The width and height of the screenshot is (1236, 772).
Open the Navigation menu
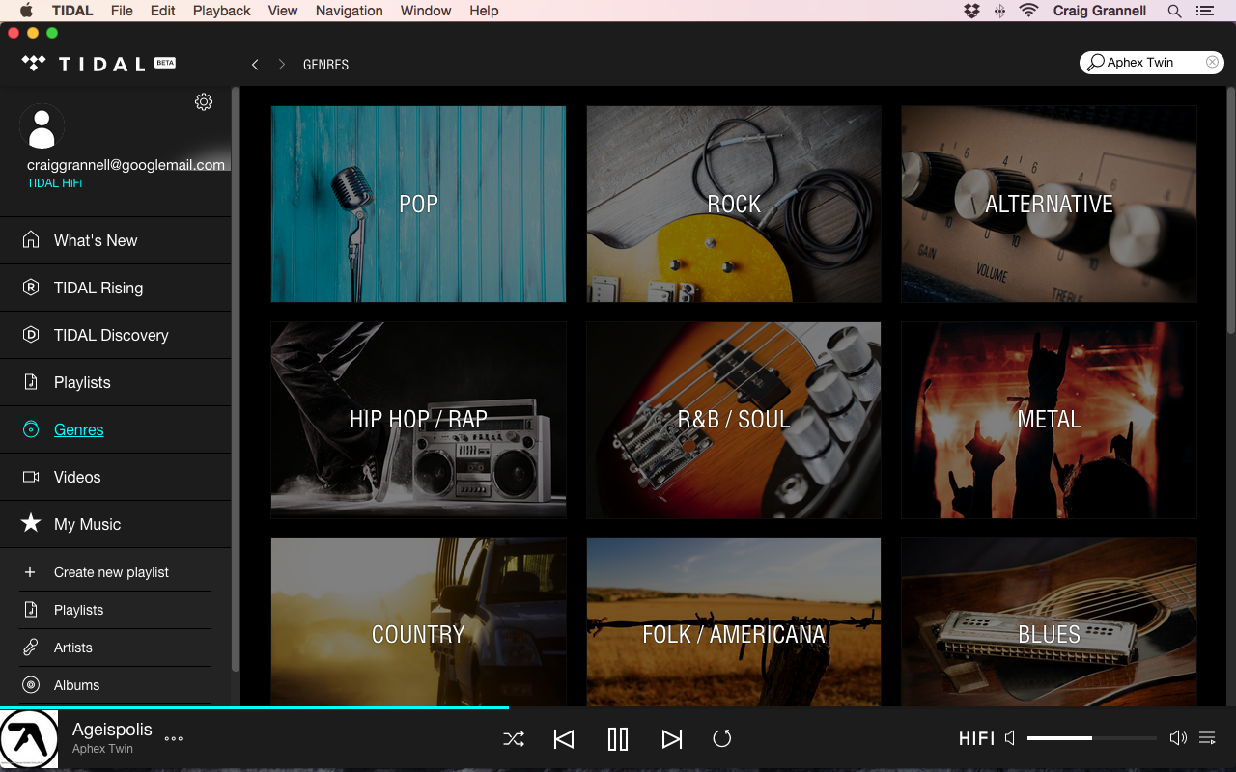tap(349, 11)
